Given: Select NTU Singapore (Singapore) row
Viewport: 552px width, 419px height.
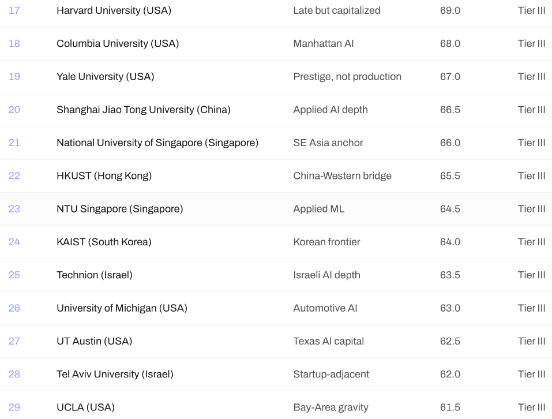Looking at the screenshot, I should tap(276, 209).
